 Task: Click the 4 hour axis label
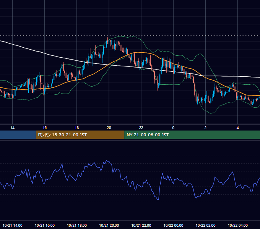tap(237, 128)
